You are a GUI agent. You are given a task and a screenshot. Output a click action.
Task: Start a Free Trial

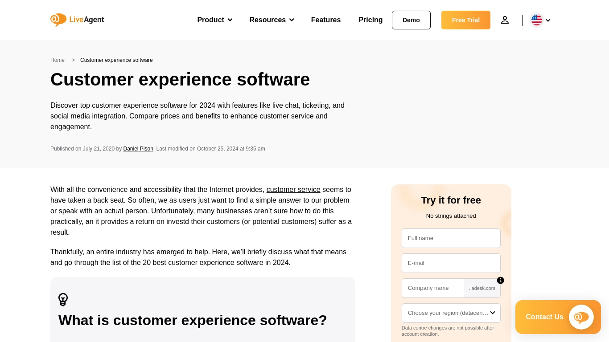pyautogui.click(x=465, y=20)
